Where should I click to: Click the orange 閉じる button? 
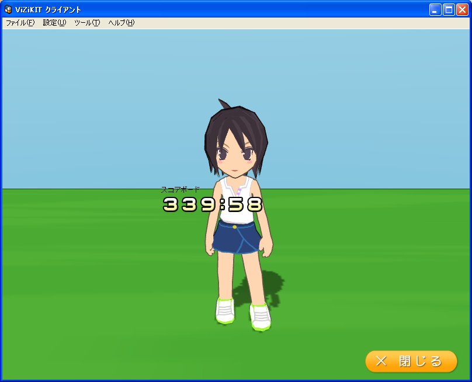tap(411, 361)
